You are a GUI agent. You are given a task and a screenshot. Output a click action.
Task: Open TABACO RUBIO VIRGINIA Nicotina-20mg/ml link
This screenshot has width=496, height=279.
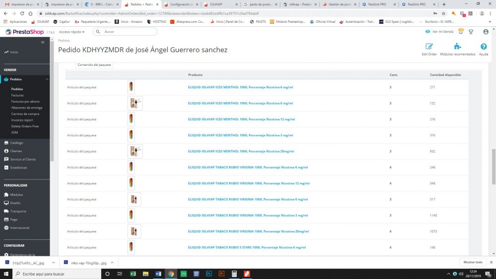point(248,231)
